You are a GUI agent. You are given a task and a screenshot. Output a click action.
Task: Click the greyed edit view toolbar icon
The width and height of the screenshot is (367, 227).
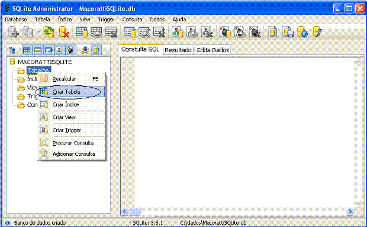[x=192, y=32]
